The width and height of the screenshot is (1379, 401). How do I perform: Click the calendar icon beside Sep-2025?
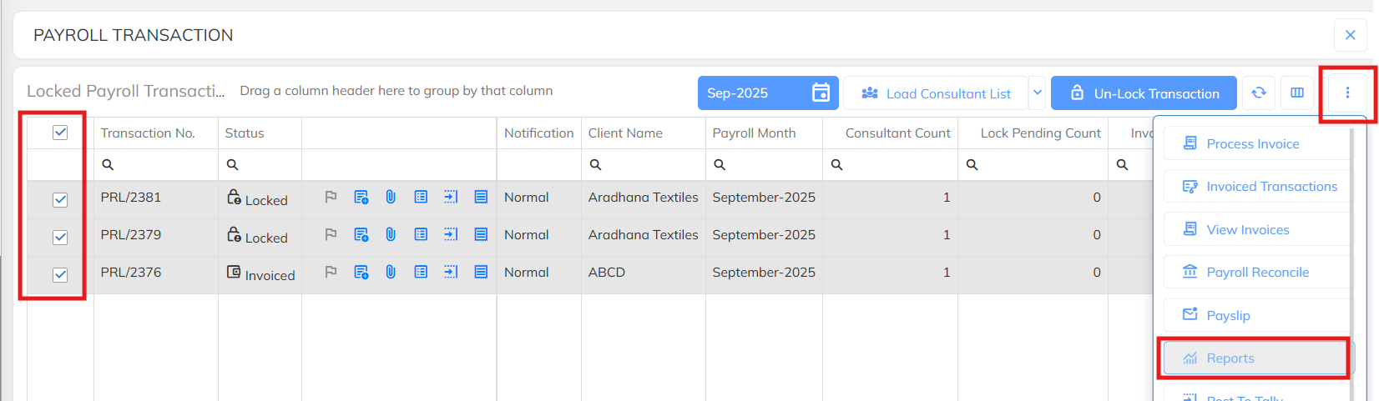pyautogui.click(x=821, y=93)
